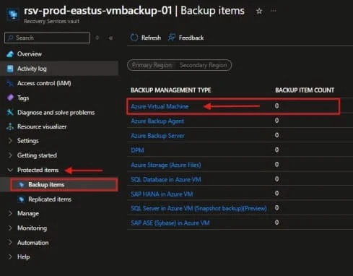Image resolution: width=353 pixels, height=276 pixels.
Task: Click the Access control (IAM) icon
Action: pyautogui.click(x=10, y=83)
